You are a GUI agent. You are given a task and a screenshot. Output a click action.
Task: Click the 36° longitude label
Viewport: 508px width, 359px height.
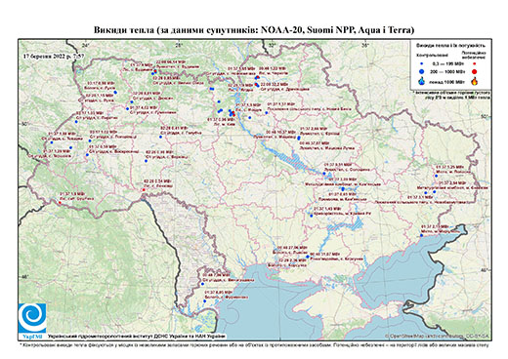click(365, 45)
